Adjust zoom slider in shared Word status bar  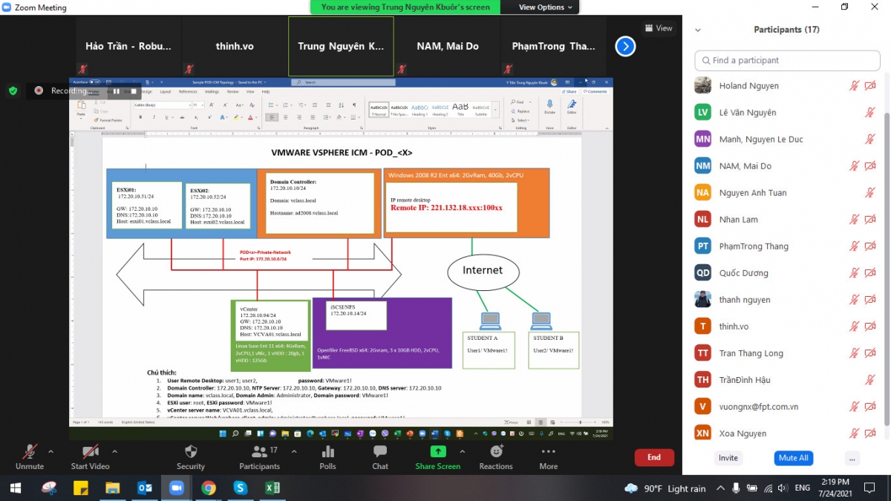click(579, 422)
